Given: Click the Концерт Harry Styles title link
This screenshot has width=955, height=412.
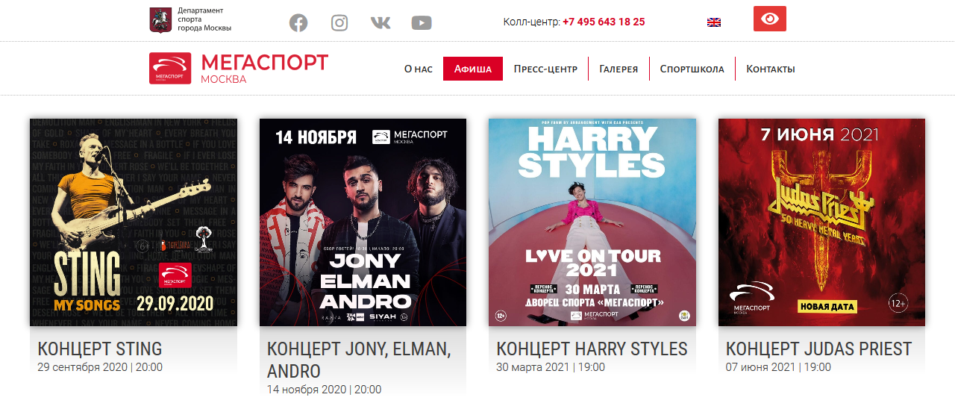Looking at the screenshot, I should [x=592, y=349].
